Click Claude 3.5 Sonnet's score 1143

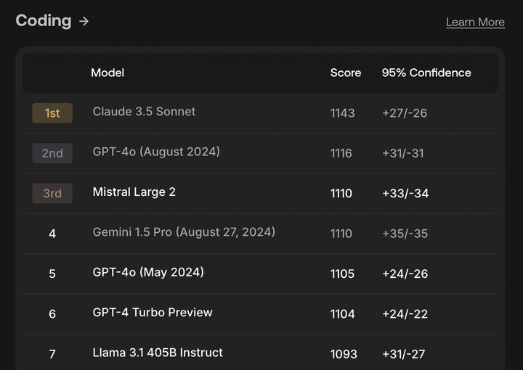[x=342, y=113]
